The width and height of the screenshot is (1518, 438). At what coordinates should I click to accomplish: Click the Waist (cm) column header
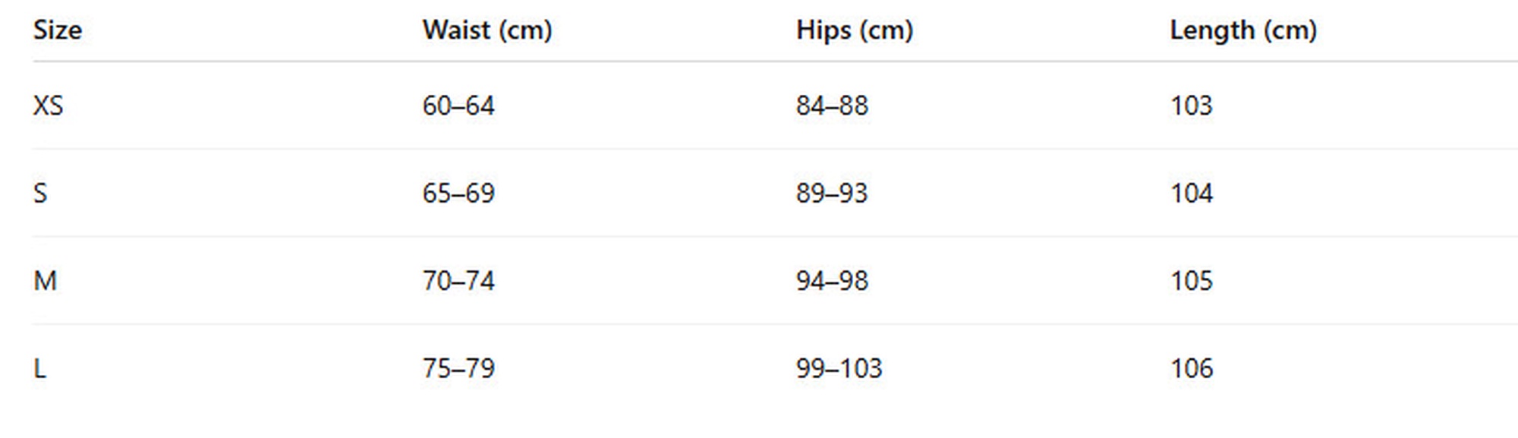click(487, 30)
